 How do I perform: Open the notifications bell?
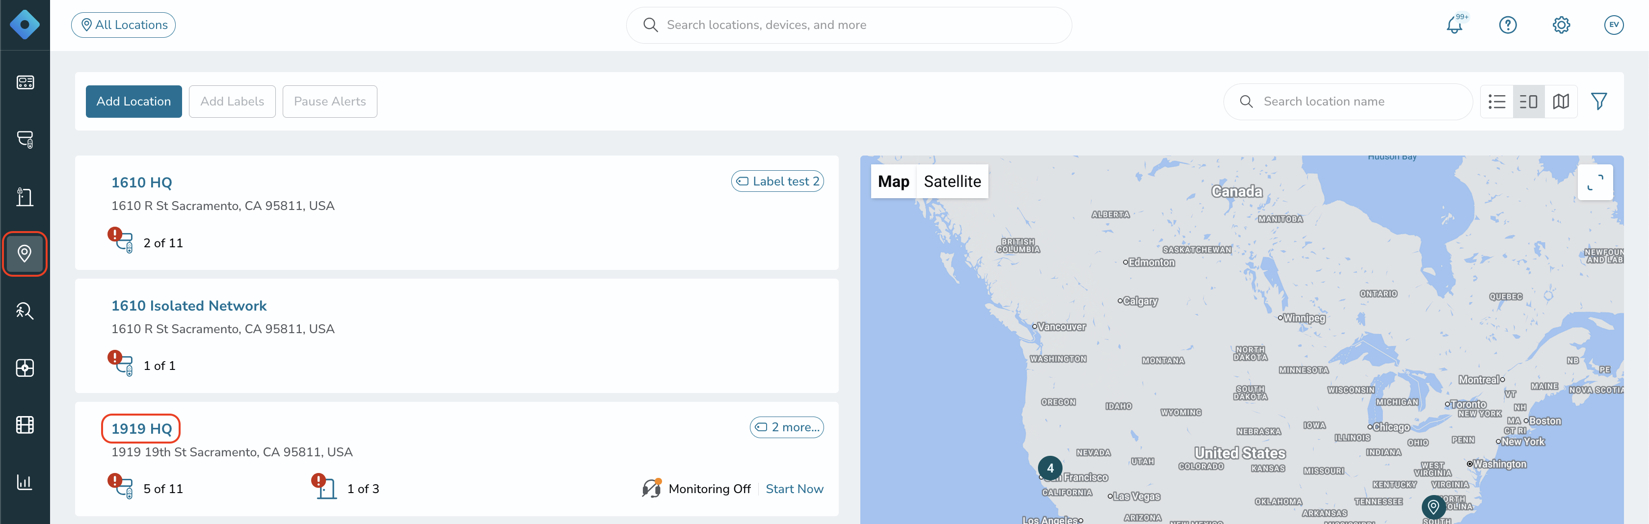[x=1455, y=25]
